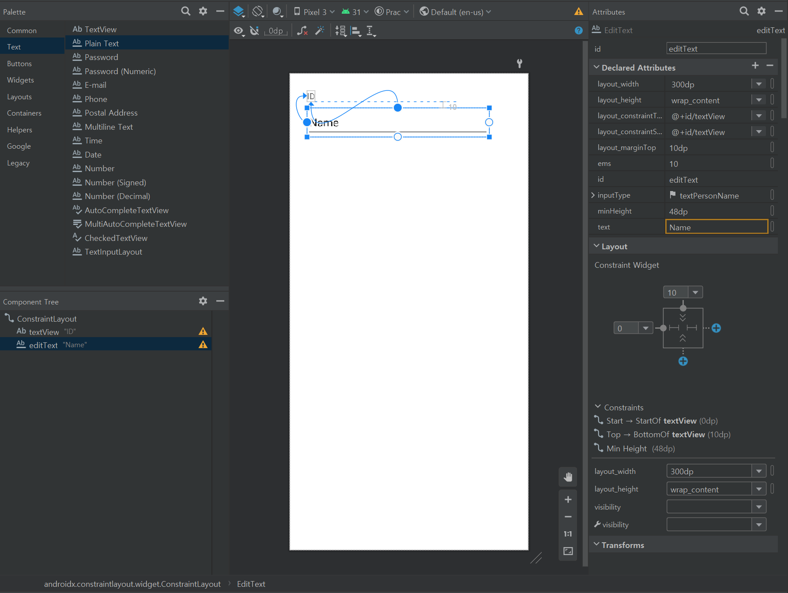Collapse the Constraints list
Screen dimensions: 788x593
click(598, 407)
